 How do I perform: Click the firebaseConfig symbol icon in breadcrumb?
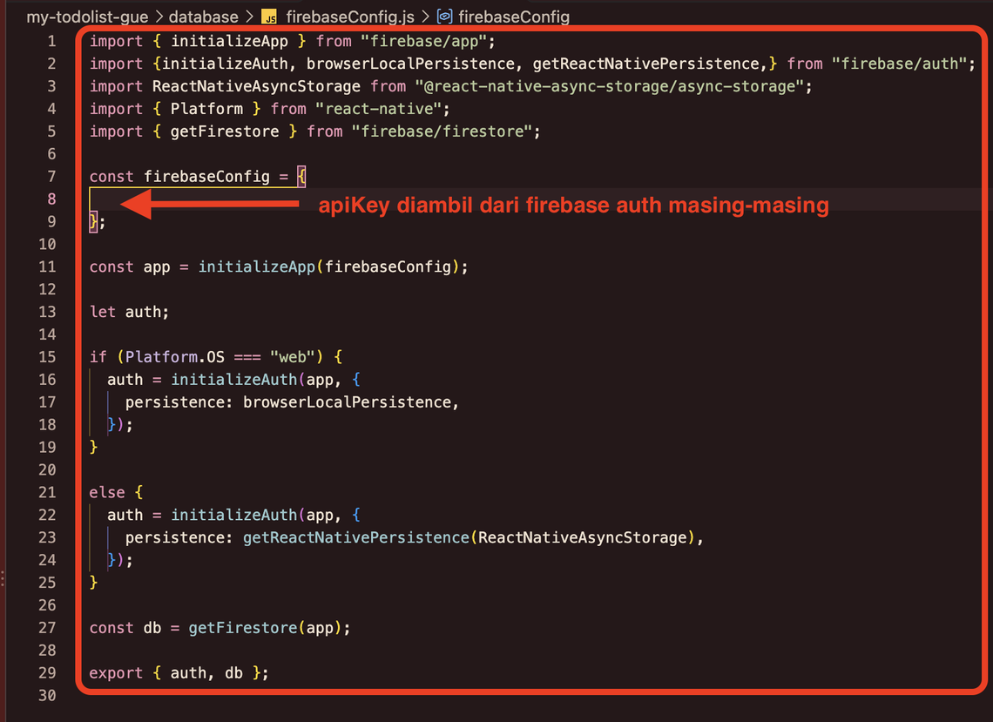444,17
